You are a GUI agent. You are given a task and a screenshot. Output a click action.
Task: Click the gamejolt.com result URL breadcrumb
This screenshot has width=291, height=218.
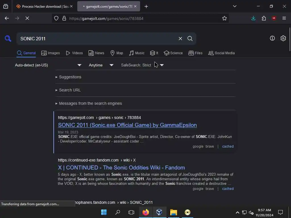(x=99, y=118)
